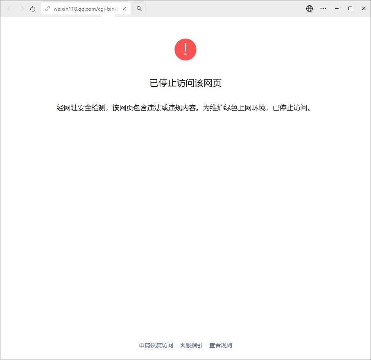Maximize the browser window
Image resolution: width=371 pixels, height=360 pixels.
point(350,8)
